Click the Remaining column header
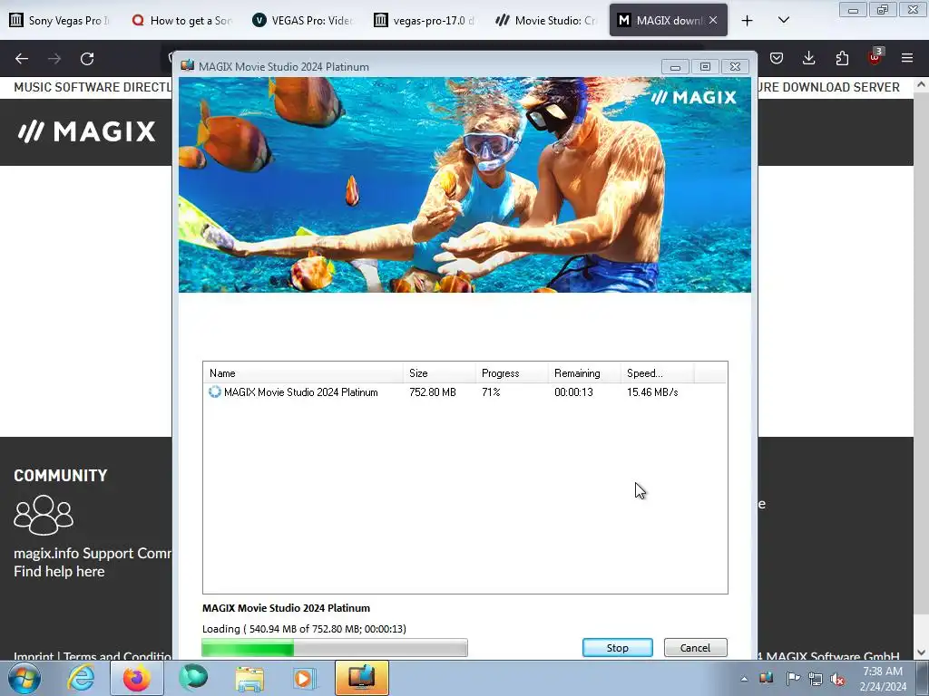The width and height of the screenshot is (929, 696). [x=584, y=372]
